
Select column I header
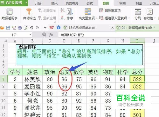click(x=137, y=41)
